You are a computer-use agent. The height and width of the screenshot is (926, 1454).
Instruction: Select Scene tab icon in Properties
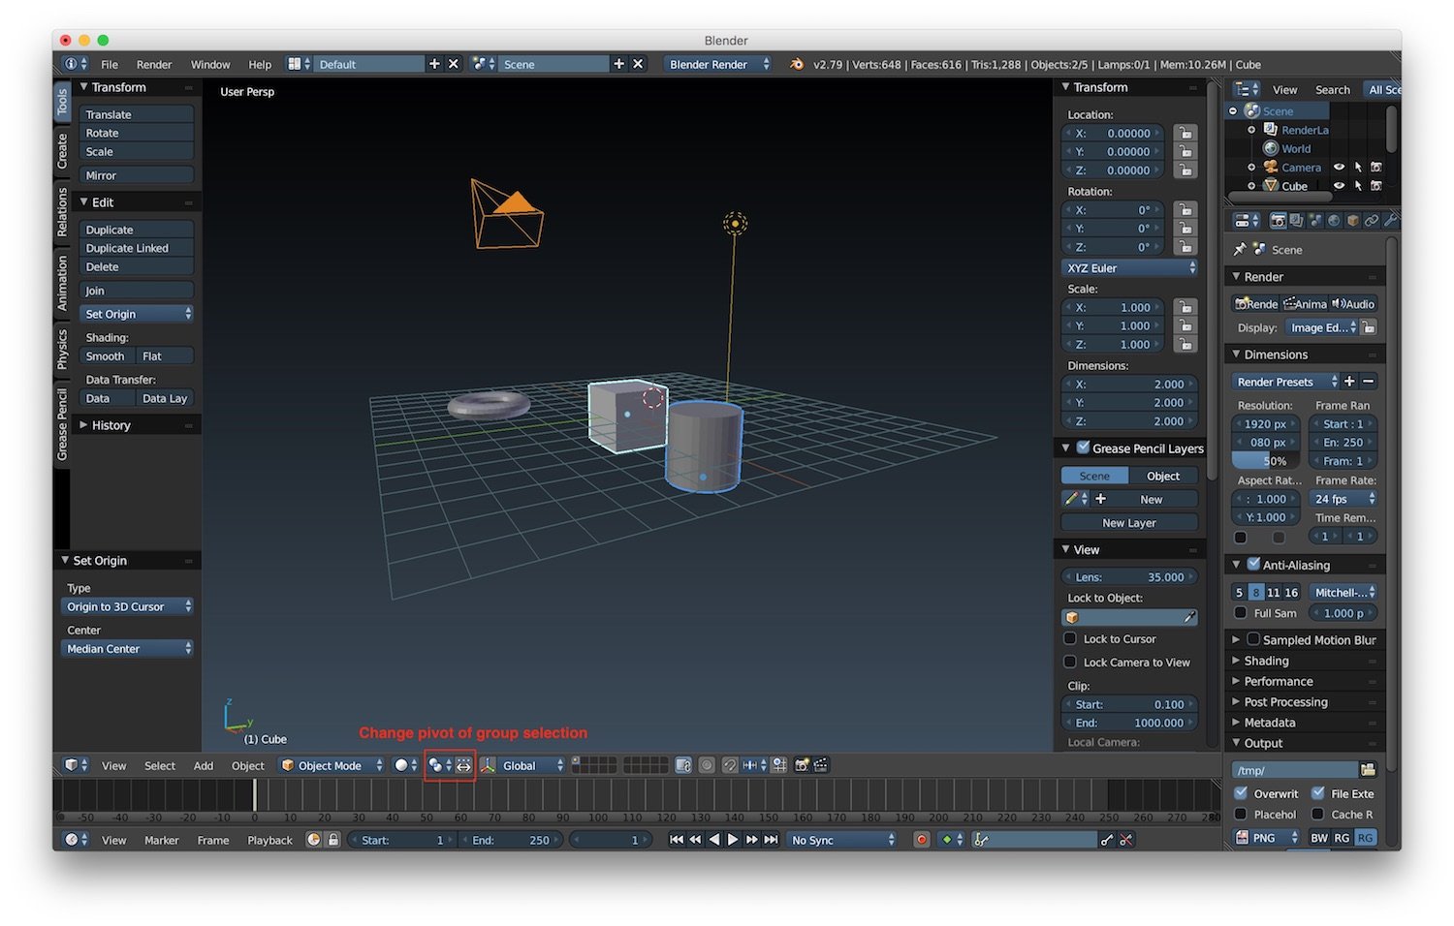[1315, 221]
